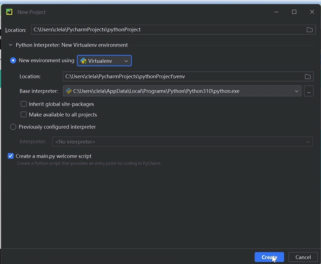Click into the project Location text field
This screenshot has height=264, width=321.
coord(167,30)
